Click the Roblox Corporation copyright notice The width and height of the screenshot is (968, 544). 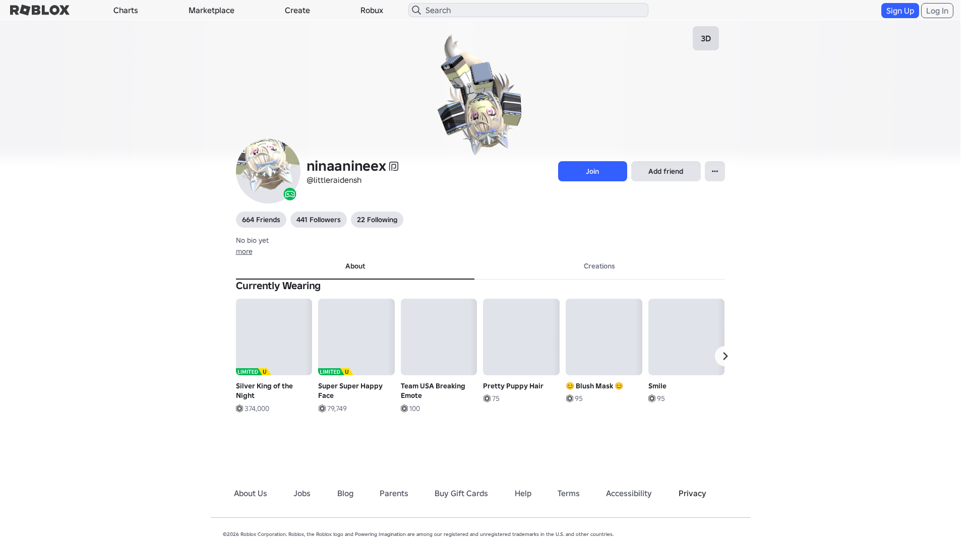(x=418, y=534)
